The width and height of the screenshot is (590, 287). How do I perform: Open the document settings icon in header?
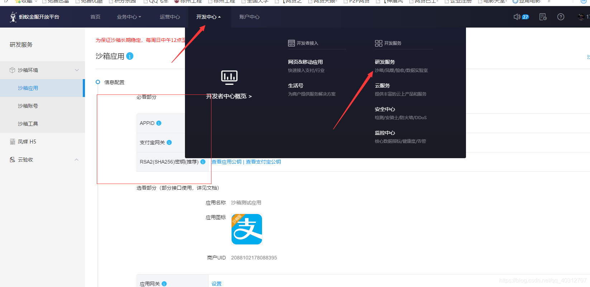pyautogui.click(x=543, y=17)
